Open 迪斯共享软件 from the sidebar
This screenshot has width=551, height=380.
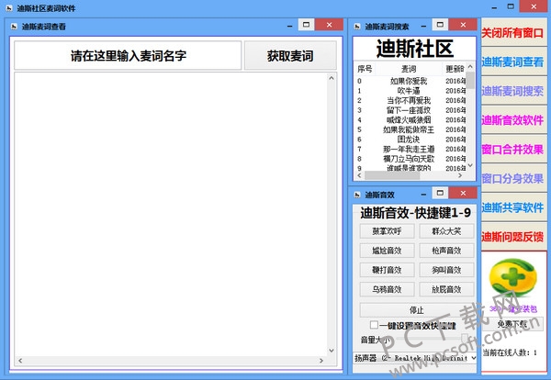(512, 208)
